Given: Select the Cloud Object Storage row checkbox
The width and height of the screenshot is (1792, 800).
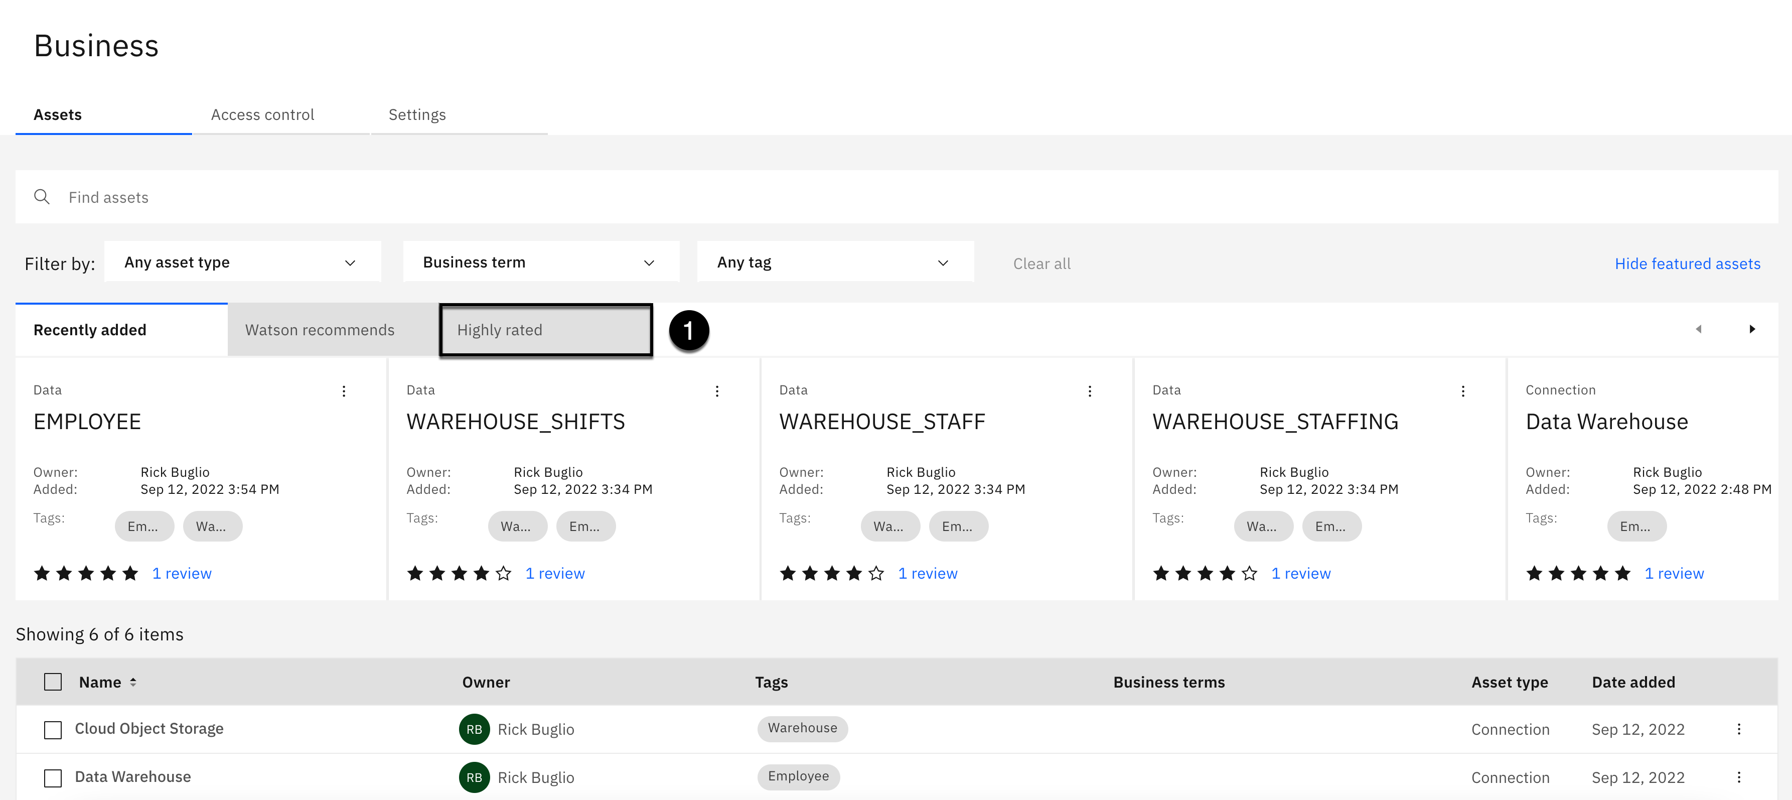Looking at the screenshot, I should pos(53,730).
